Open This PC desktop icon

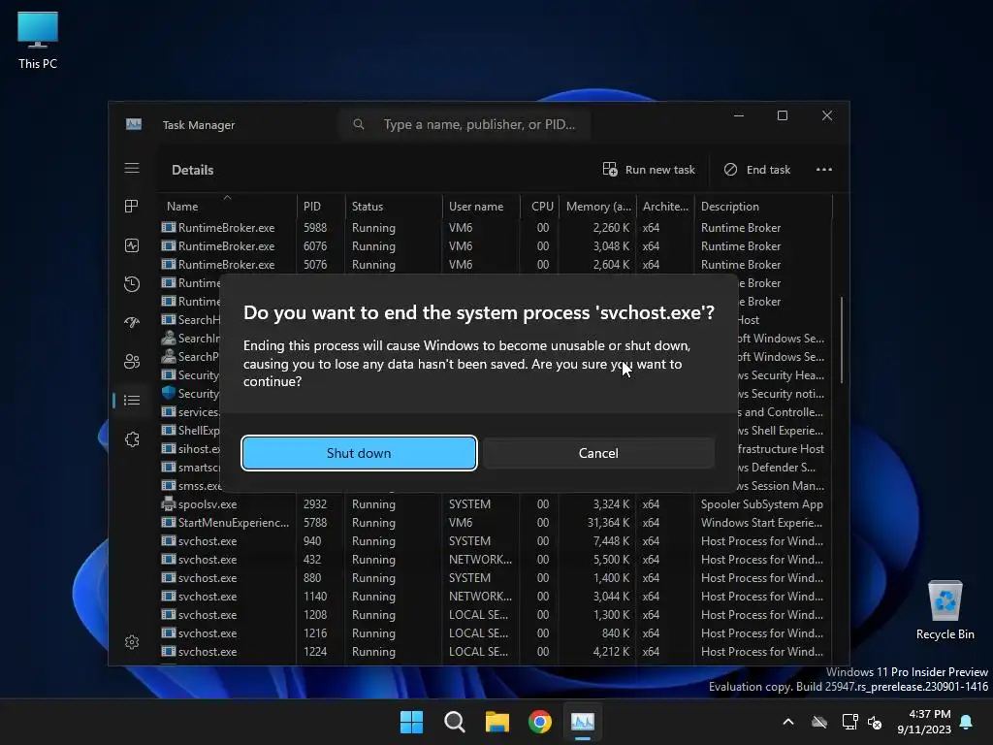pos(38,40)
